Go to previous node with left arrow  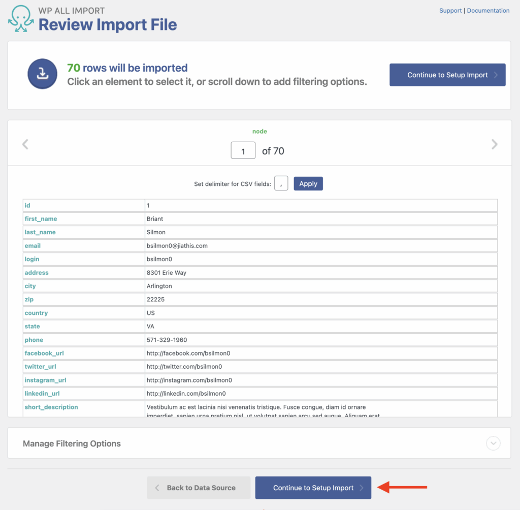coord(25,144)
